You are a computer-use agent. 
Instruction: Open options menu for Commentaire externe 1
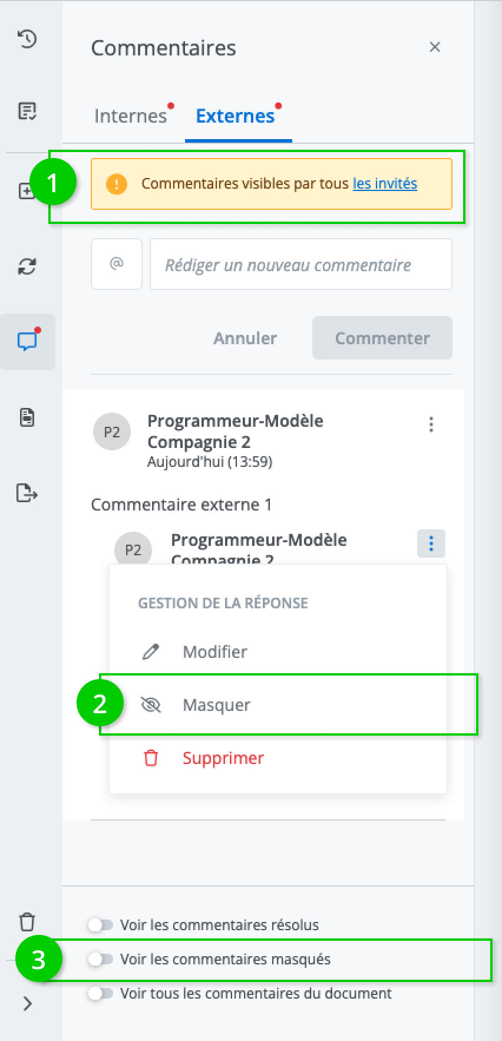tap(431, 424)
